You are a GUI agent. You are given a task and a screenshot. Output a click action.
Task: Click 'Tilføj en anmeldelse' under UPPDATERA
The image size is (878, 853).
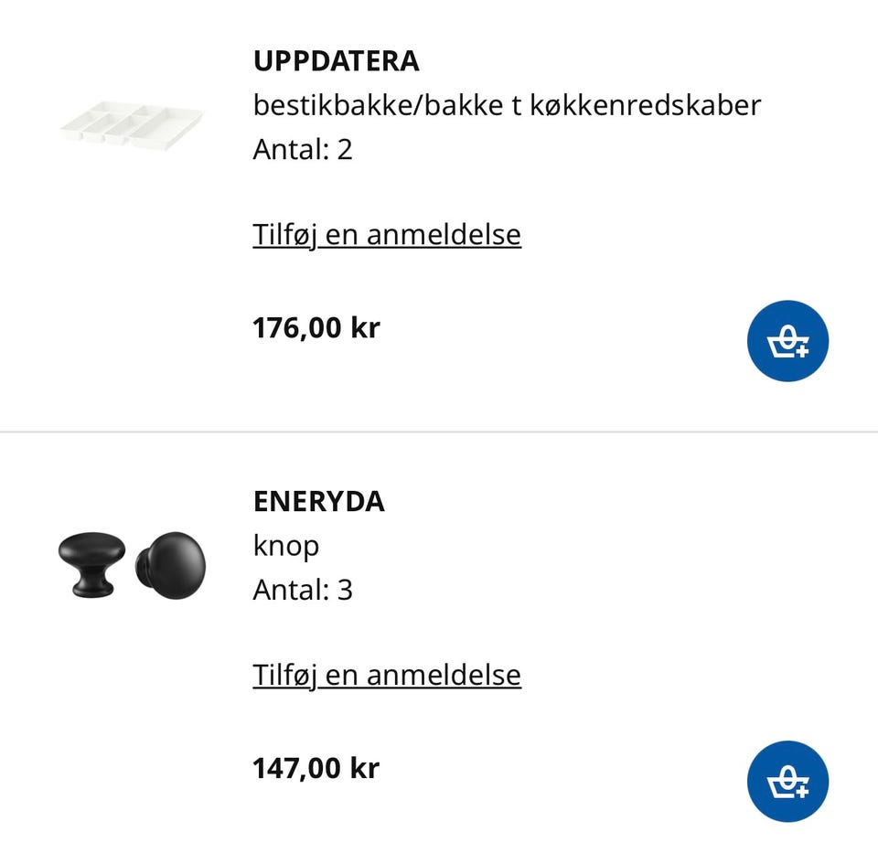[x=387, y=235]
